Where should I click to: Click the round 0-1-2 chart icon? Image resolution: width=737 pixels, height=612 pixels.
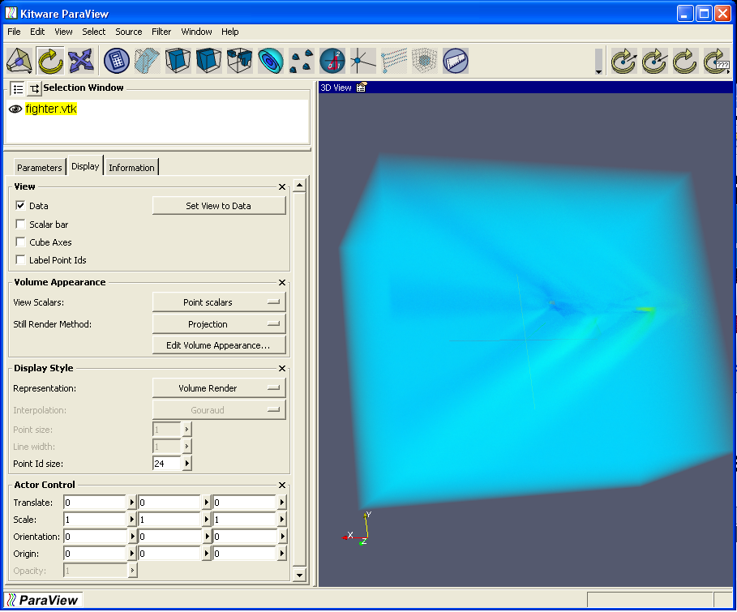(332, 61)
